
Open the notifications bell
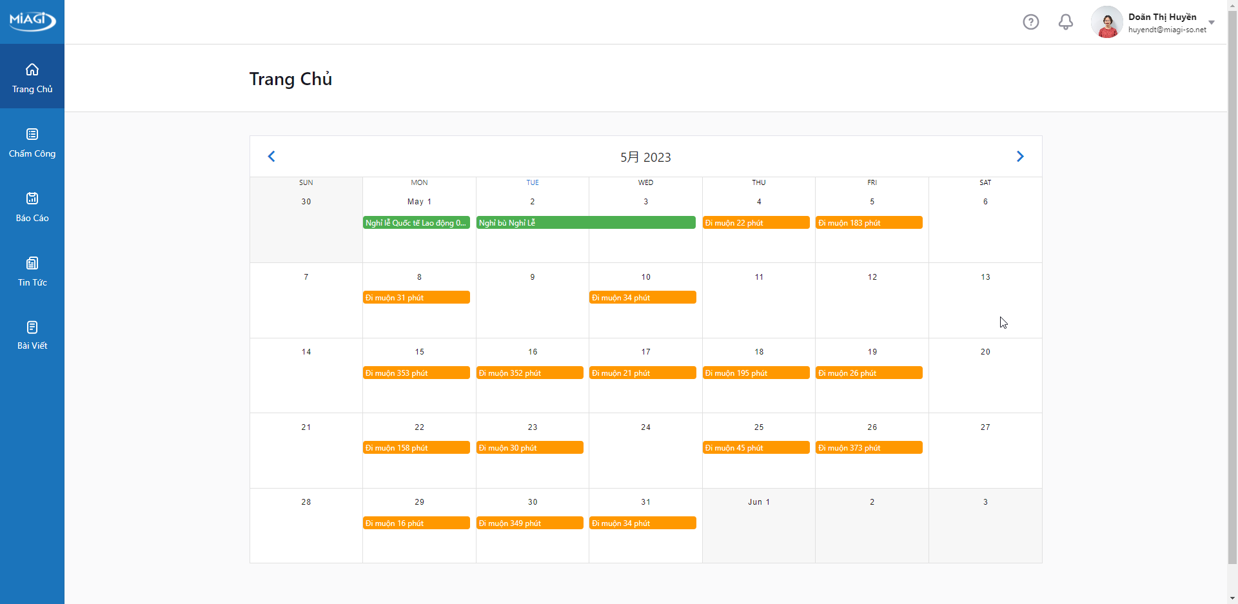point(1065,22)
